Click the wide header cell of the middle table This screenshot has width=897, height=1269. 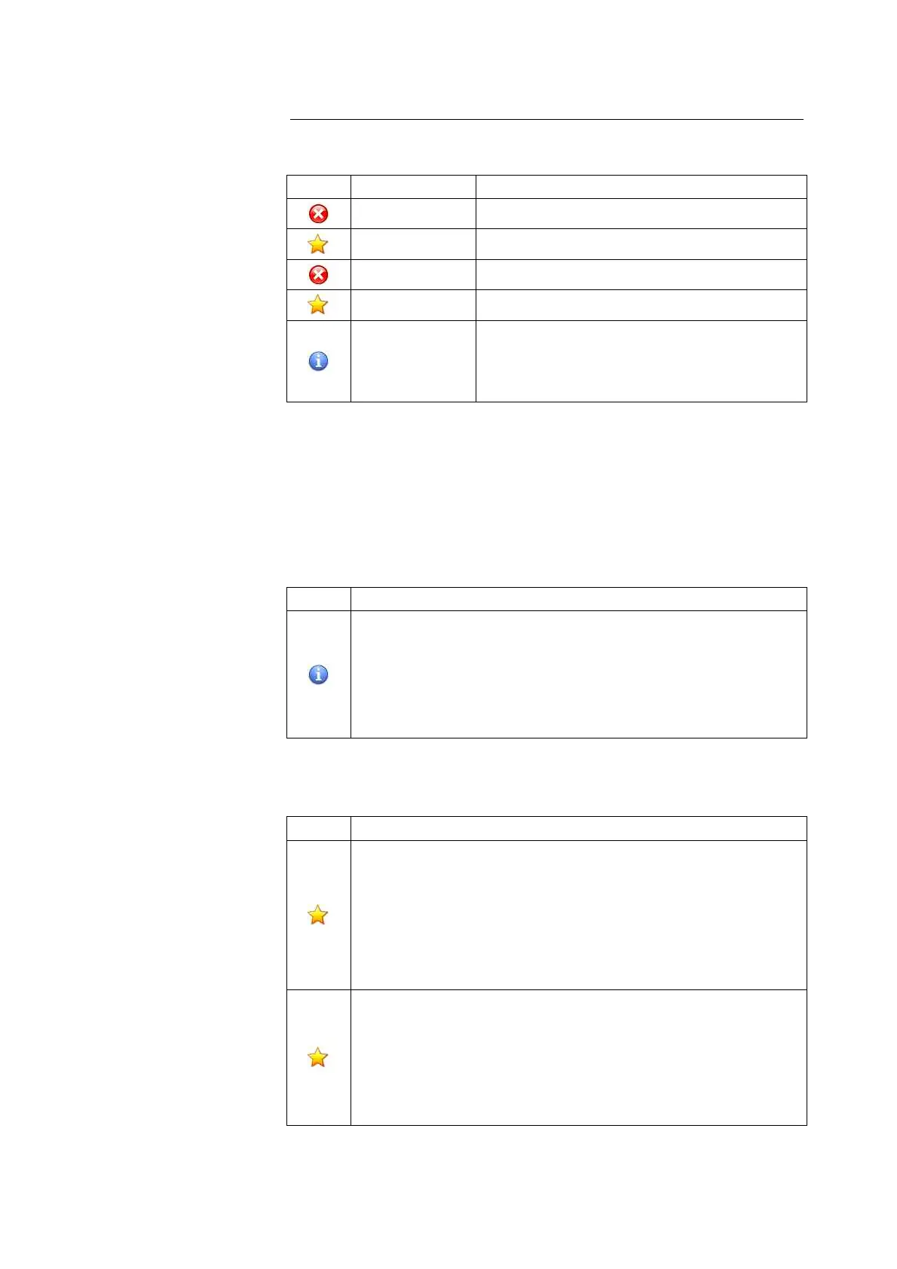578,599
